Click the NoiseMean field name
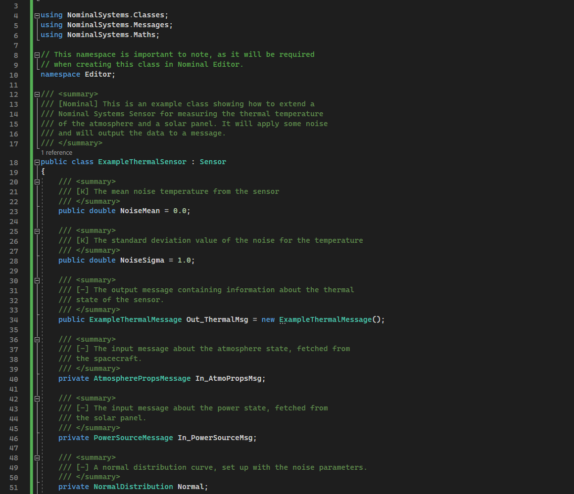Image resolution: width=574 pixels, height=494 pixels. click(140, 211)
